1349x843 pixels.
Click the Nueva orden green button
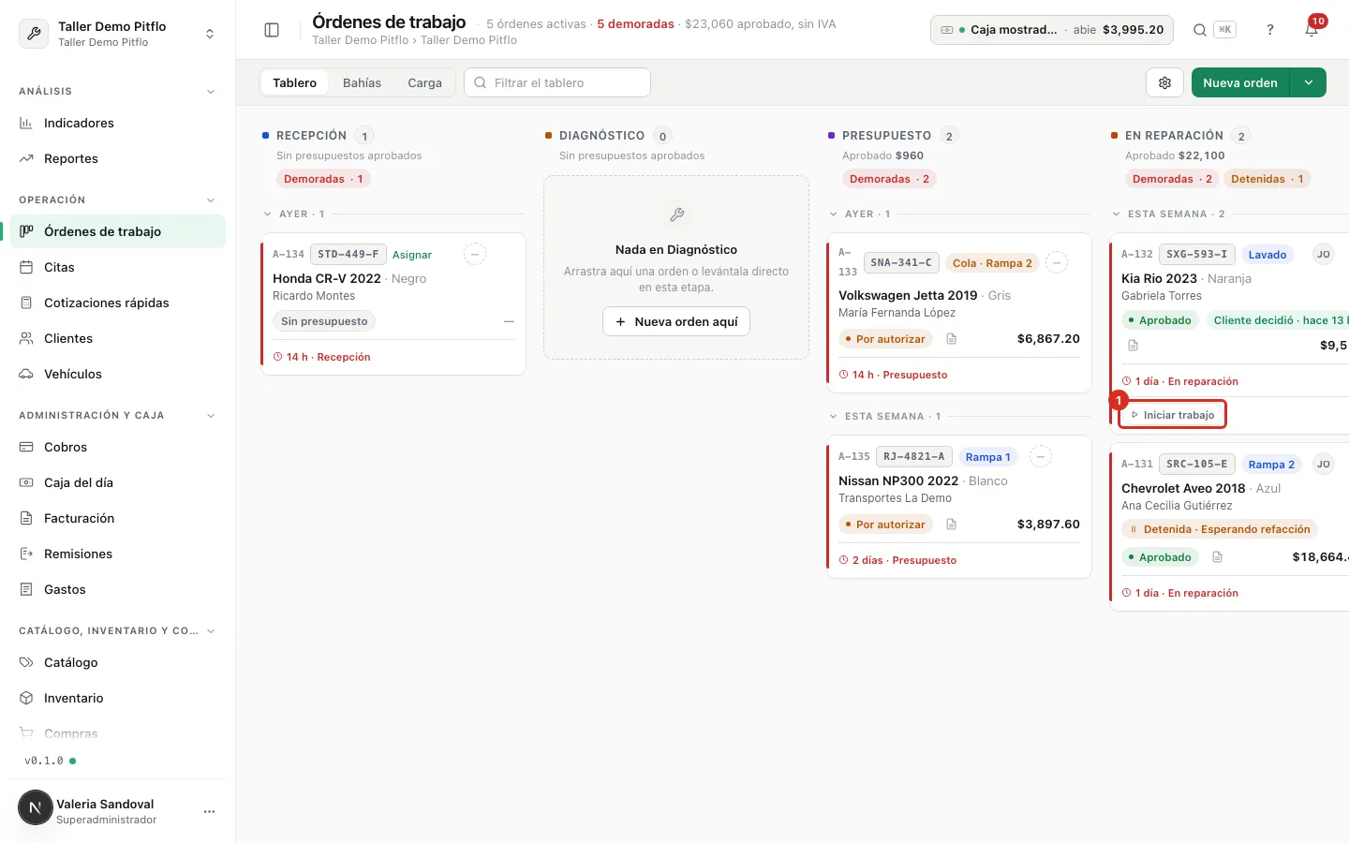[1240, 82]
